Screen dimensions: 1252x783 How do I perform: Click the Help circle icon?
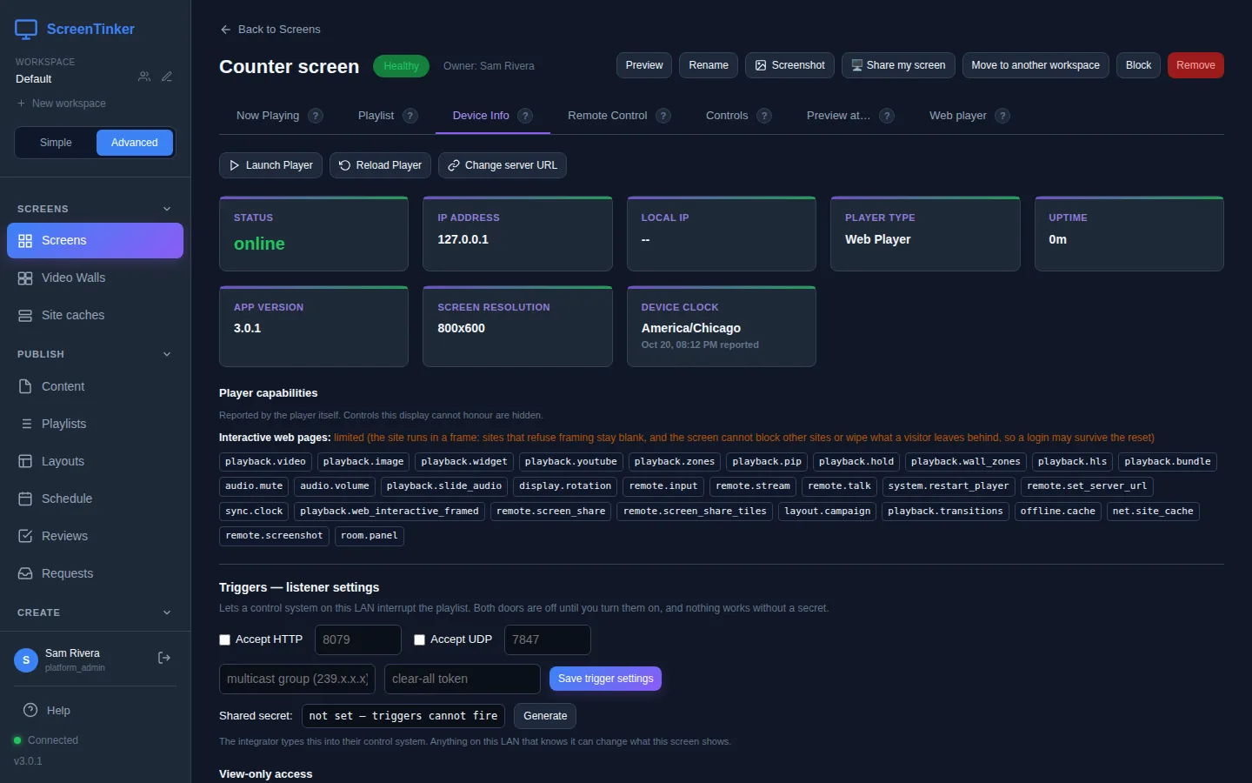pyautogui.click(x=30, y=710)
